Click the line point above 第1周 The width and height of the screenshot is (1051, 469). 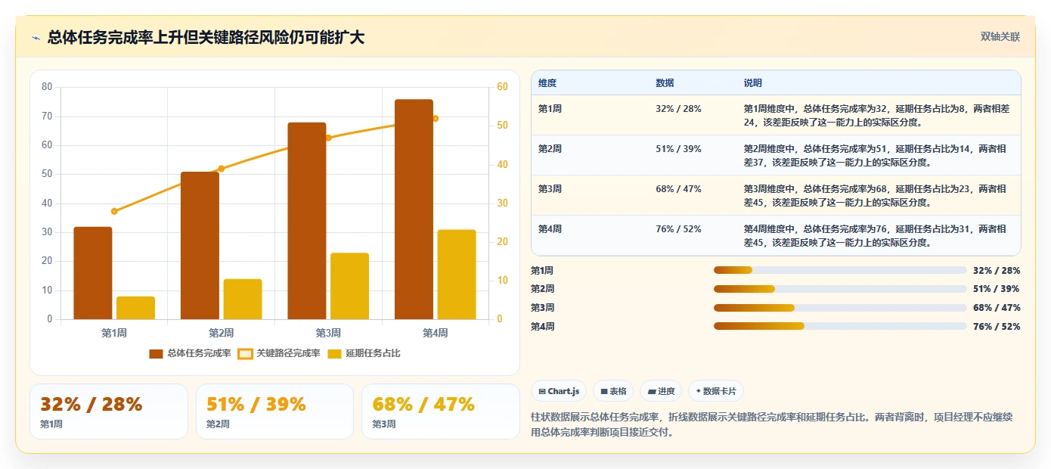pos(114,211)
